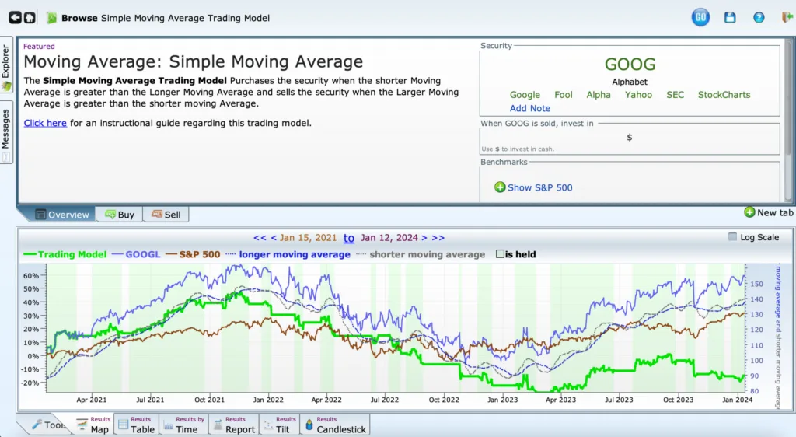The image size is (796, 437).
Task: Add a new tab with plus icon
Action: [x=749, y=212]
